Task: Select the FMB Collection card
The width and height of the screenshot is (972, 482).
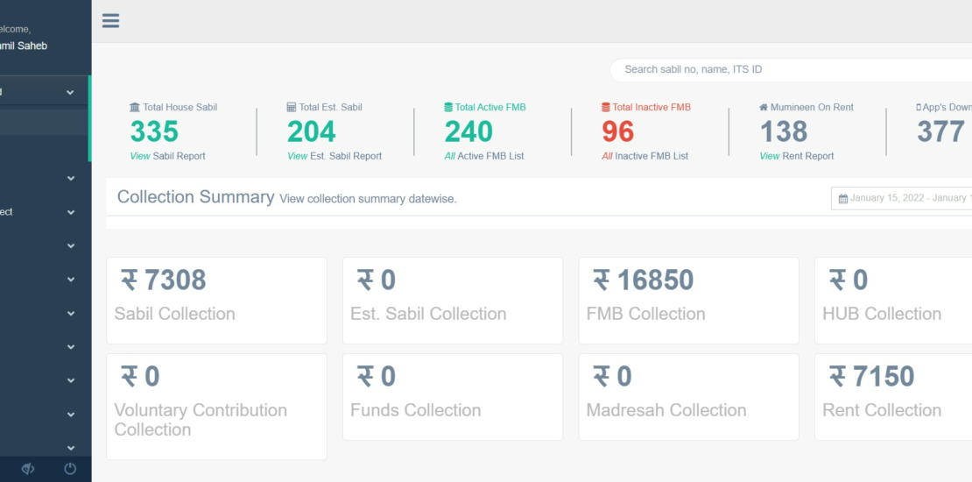Action: pyautogui.click(x=688, y=300)
